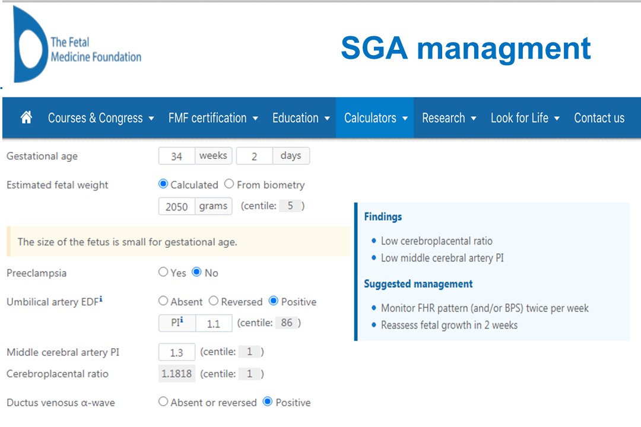
Task: Select the From biometry radio option
Action: click(x=229, y=184)
